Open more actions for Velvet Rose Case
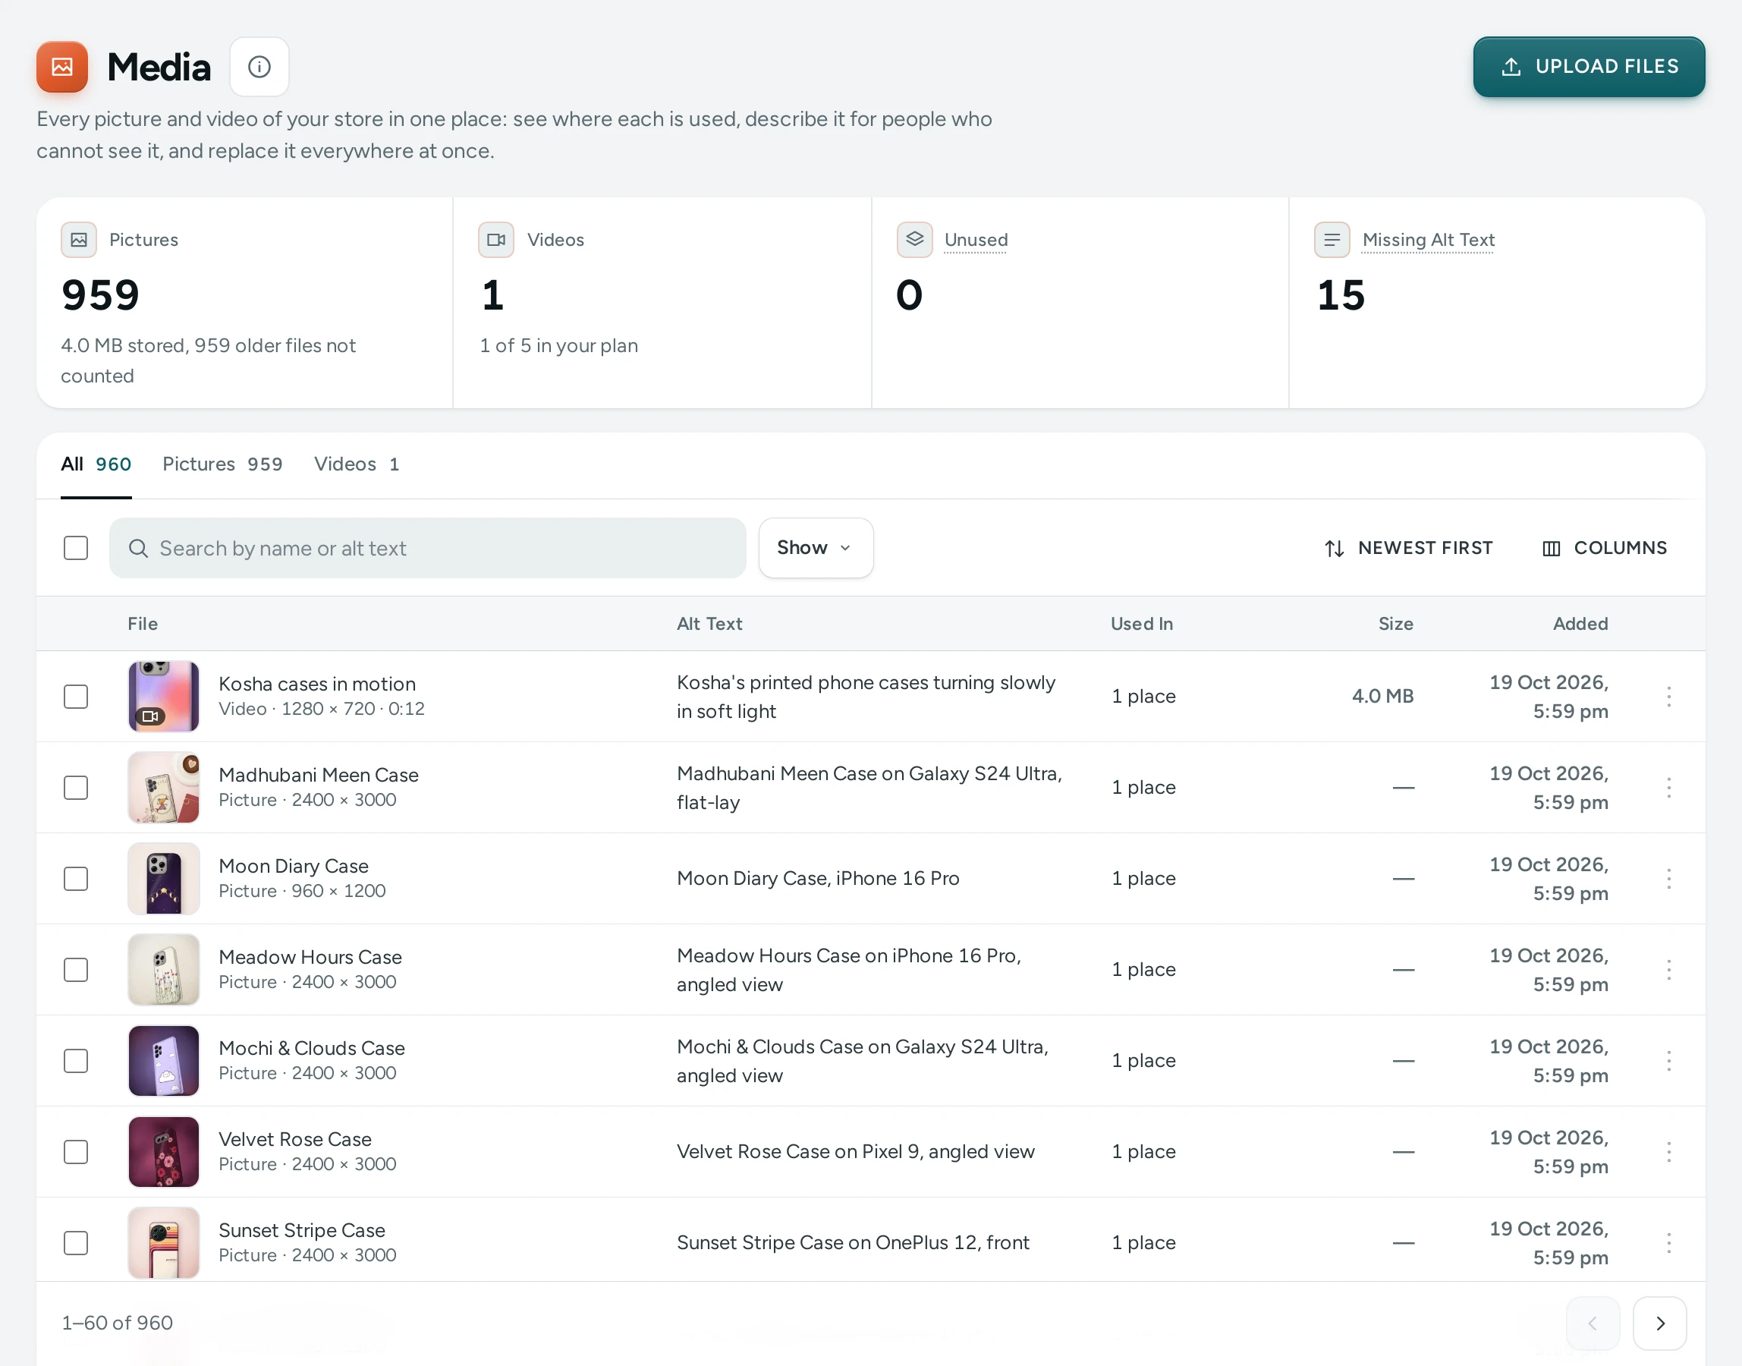This screenshot has width=1742, height=1366. pos(1668,1152)
